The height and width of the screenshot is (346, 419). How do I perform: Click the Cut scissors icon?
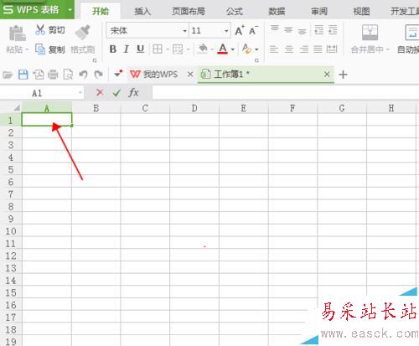(40, 29)
